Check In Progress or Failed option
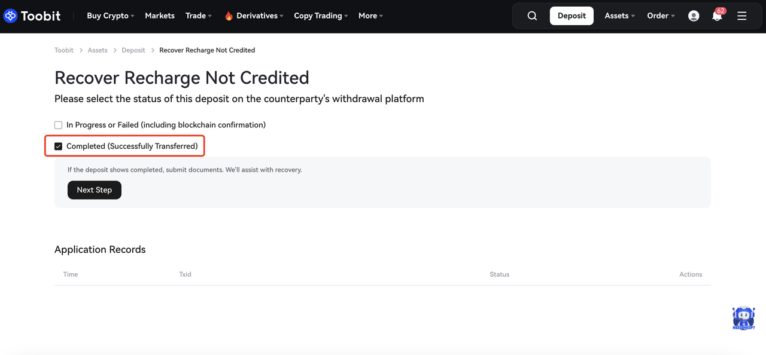This screenshot has width=766, height=355. pyautogui.click(x=59, y=125)
